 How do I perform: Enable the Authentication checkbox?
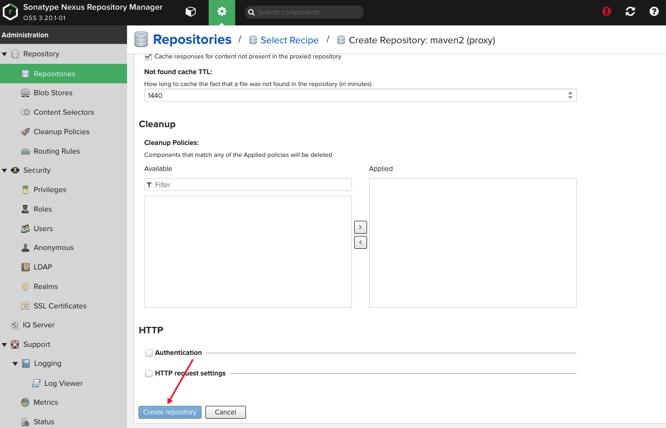click(x=149, y=353)
